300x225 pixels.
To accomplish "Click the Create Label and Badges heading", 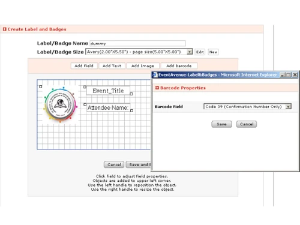I will tap(37, 29).
